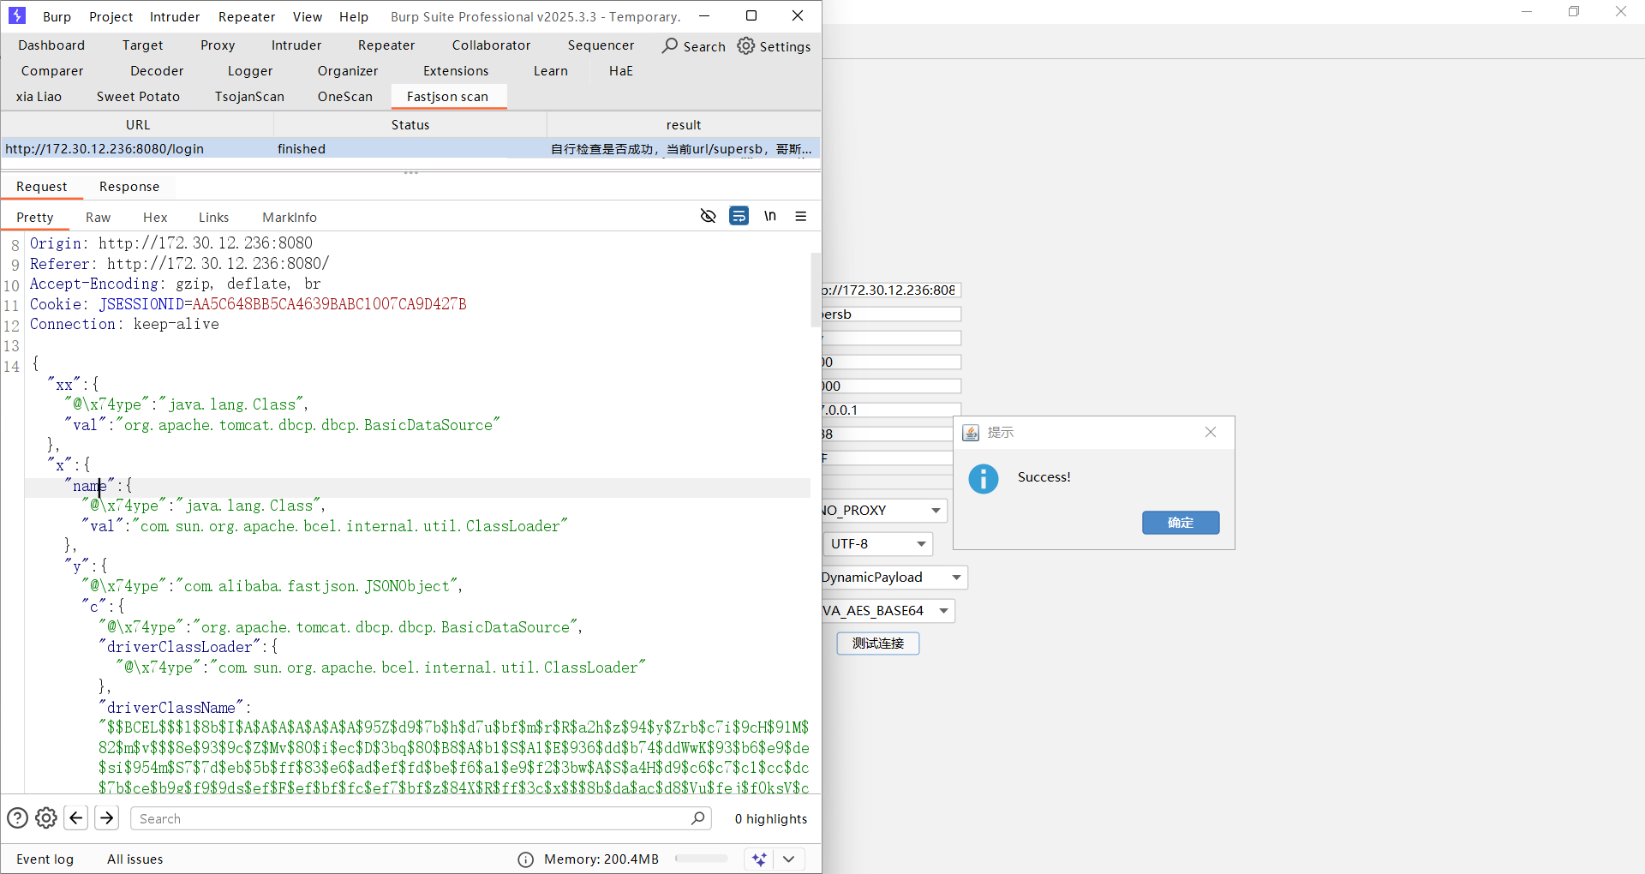Click the Java icon in 提示 dialog title
Image resolution: width=1645 pixels, height=874 pixels.
point(971,433)
